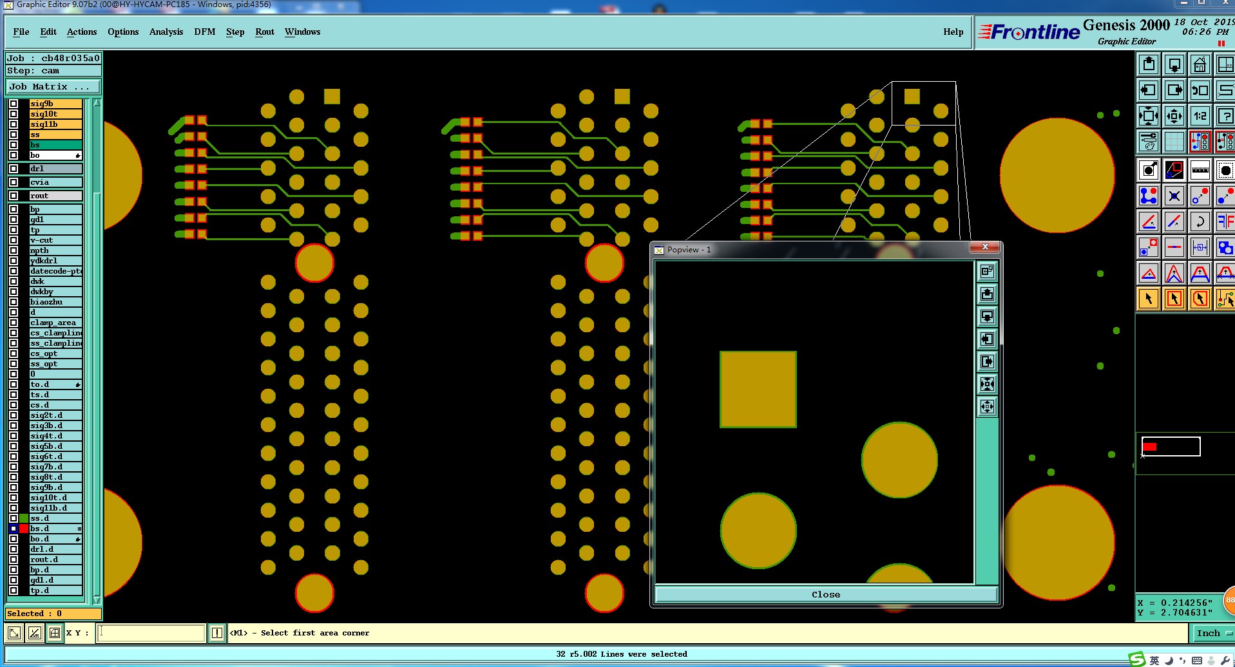
Task: Open the Help menu
Action: coord(953,32)
